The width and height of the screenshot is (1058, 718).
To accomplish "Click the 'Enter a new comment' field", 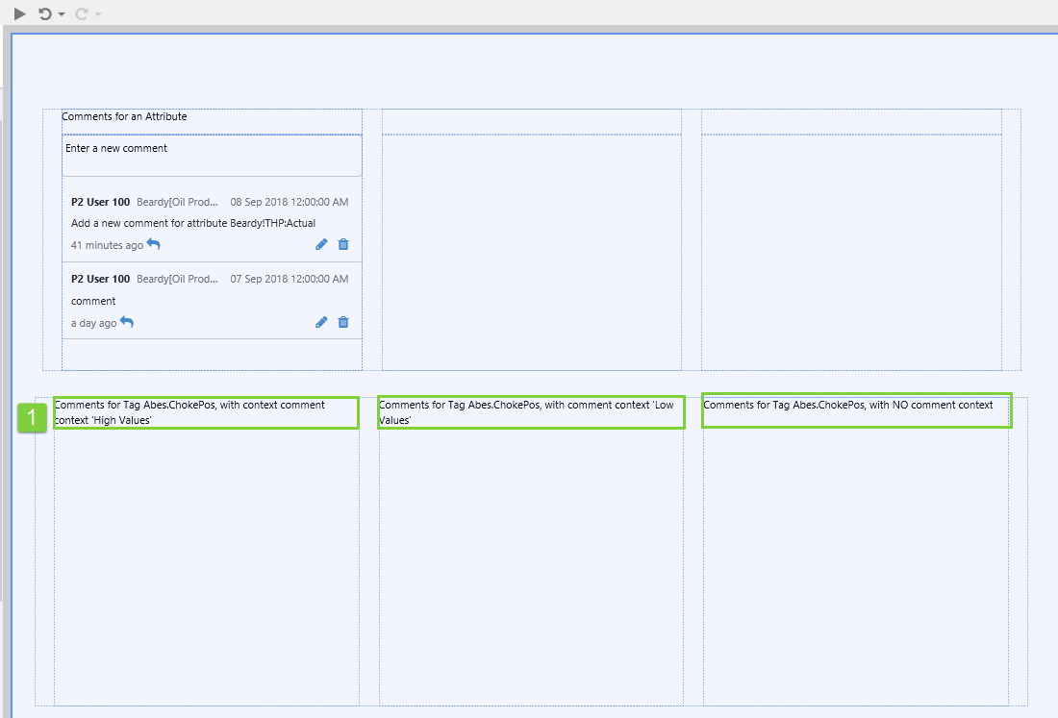I will pos(212,156).
